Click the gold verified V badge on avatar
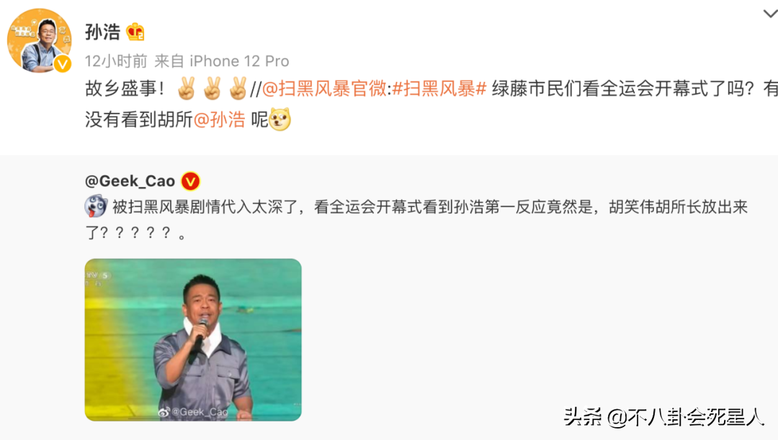The height and width of the screenshot is (440, 778). click(x=63, y=64)
